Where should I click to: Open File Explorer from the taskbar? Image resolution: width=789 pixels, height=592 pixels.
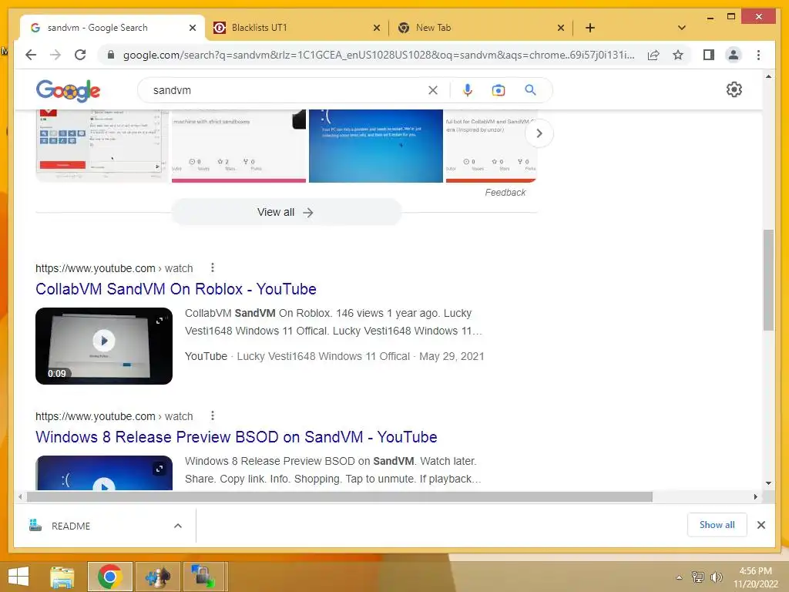[62, 577]
